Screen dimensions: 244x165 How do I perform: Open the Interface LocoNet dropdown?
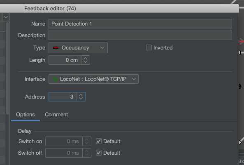click(x=93, y=79)
